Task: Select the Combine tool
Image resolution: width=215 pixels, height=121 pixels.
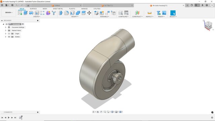Action: pyautogui.click(x=78, y=13)
